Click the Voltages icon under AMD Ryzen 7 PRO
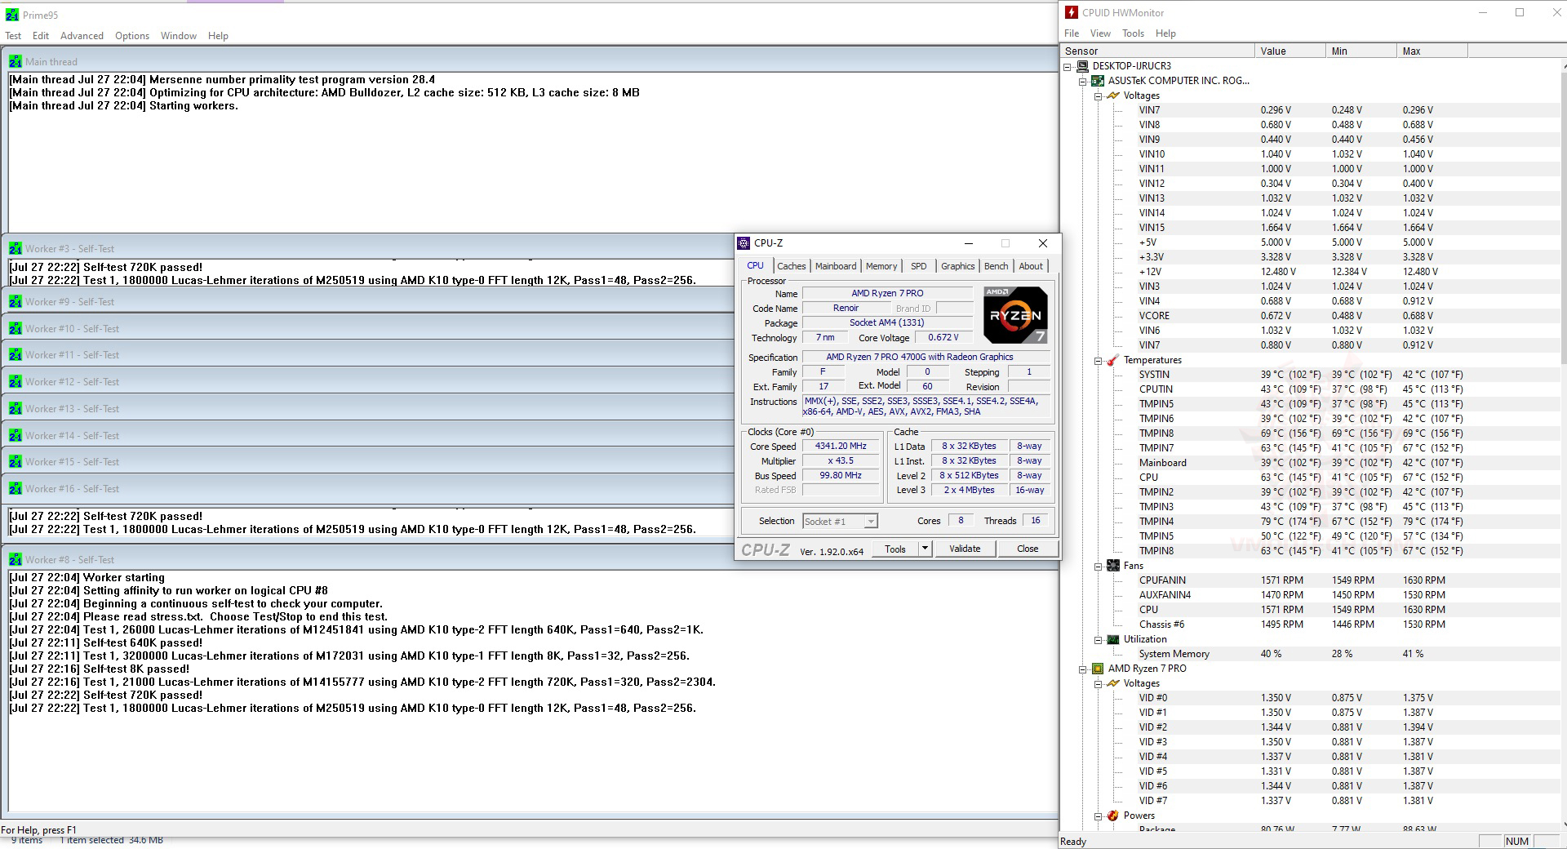Viewport: 1567px width, 849px height. point(1113,683)
